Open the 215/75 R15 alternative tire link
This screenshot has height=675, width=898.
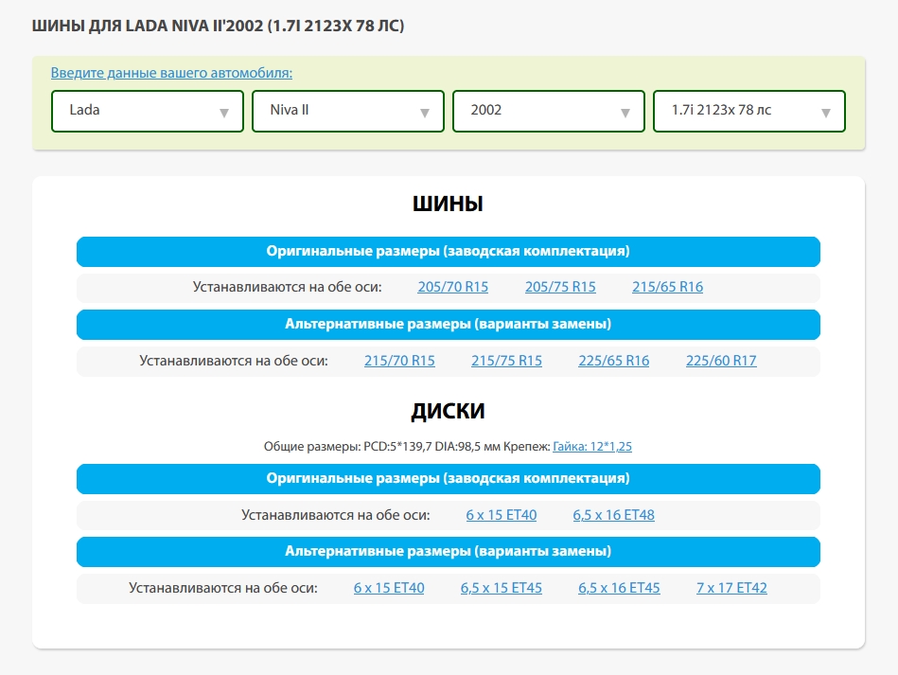(x=507, y=361)
